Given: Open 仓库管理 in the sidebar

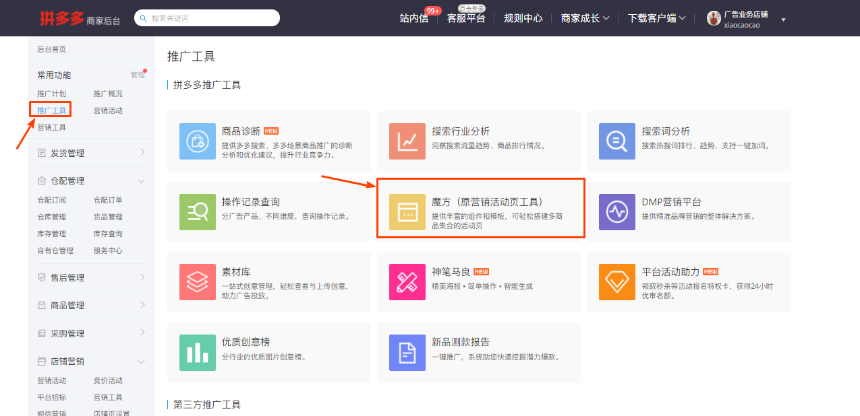Looking at the screenshot, I should pos(52,217).
